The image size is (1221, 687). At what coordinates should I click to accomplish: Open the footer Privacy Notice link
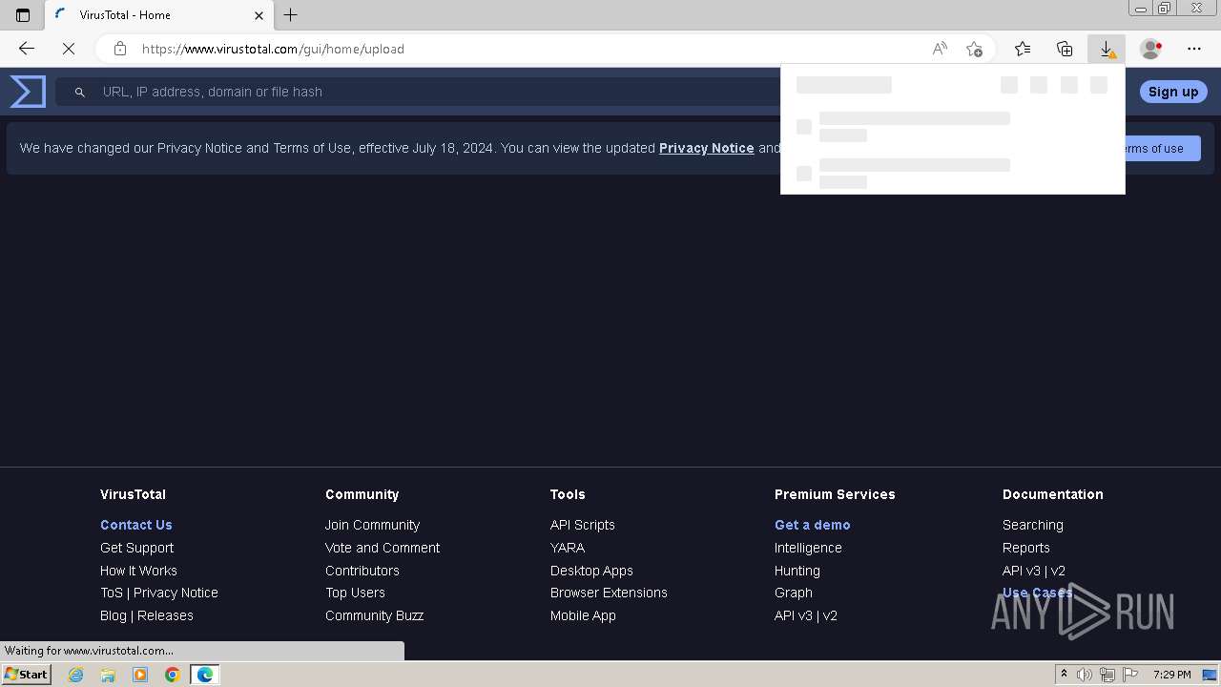(x=176, y=593)
